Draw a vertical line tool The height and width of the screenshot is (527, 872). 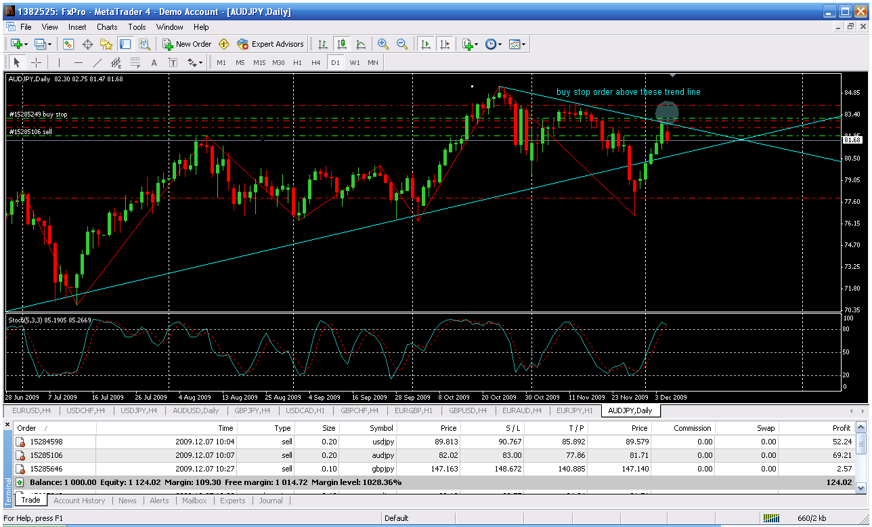pos(60,62)
